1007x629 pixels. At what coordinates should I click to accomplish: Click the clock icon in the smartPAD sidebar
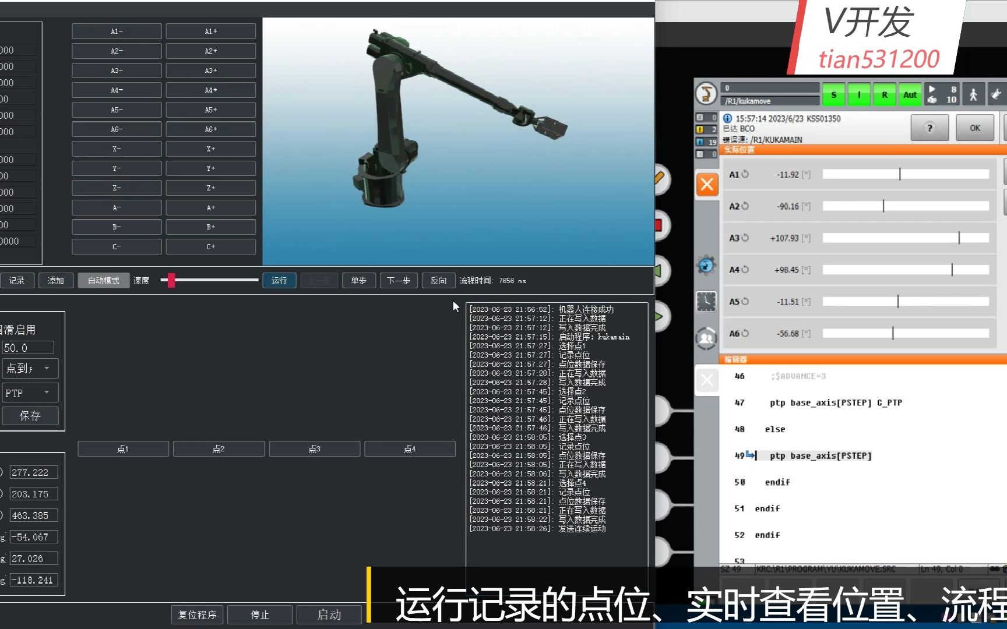point(706,301)
